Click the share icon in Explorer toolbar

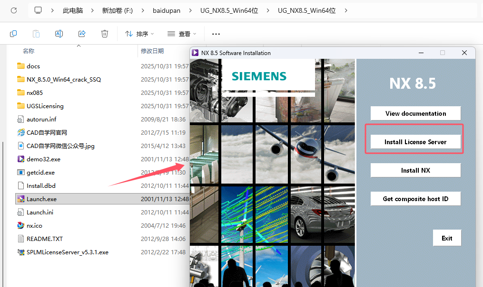(x=82, y=34)
